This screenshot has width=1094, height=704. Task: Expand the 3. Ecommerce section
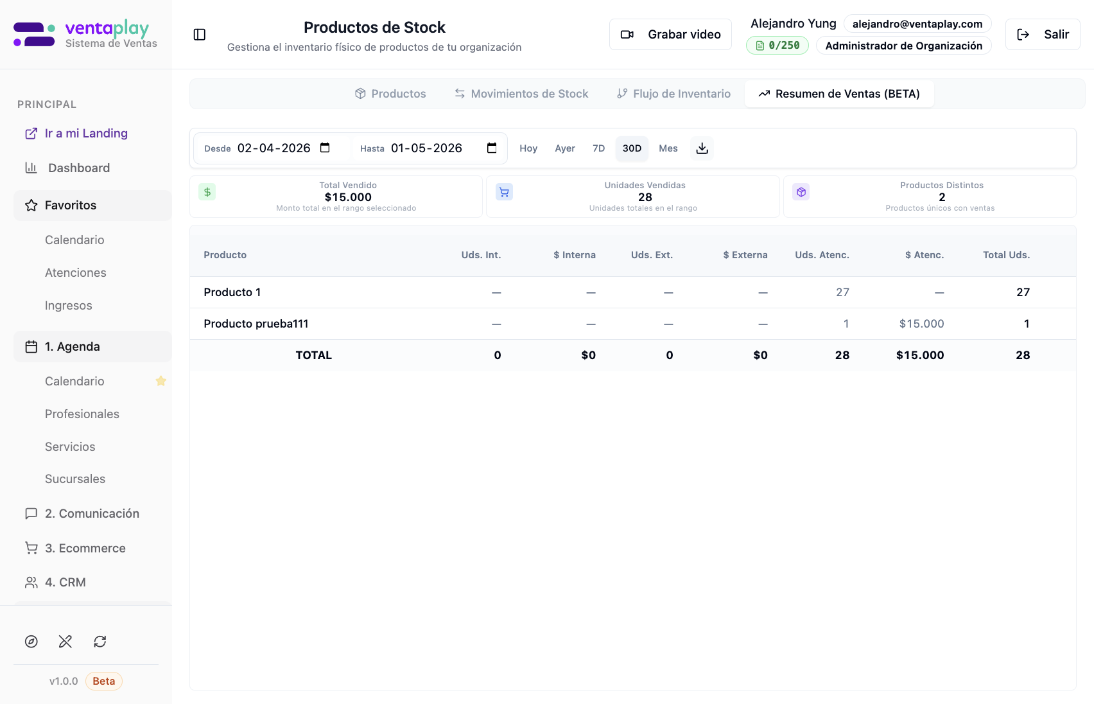tap(92, 549)
